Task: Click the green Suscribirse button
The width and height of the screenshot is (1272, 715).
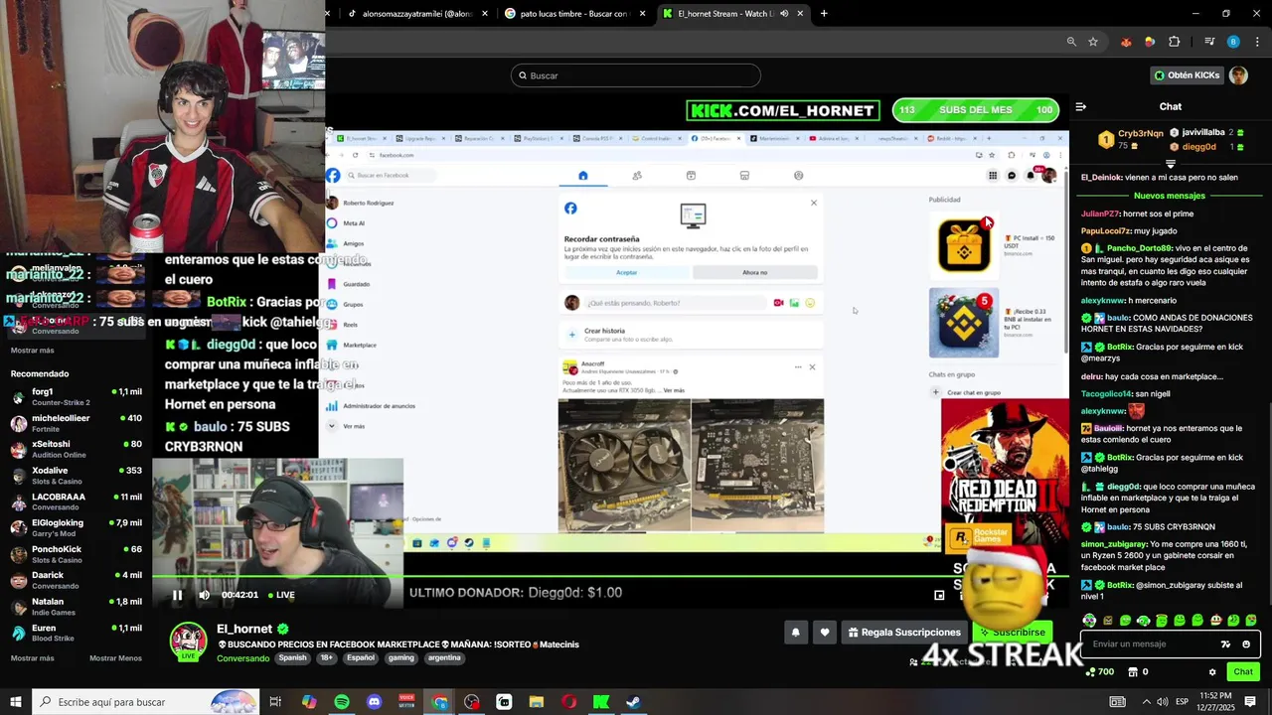Action: click(1012, 632)
